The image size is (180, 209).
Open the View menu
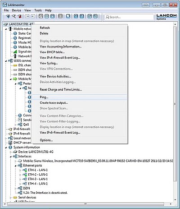pos(27,10)
